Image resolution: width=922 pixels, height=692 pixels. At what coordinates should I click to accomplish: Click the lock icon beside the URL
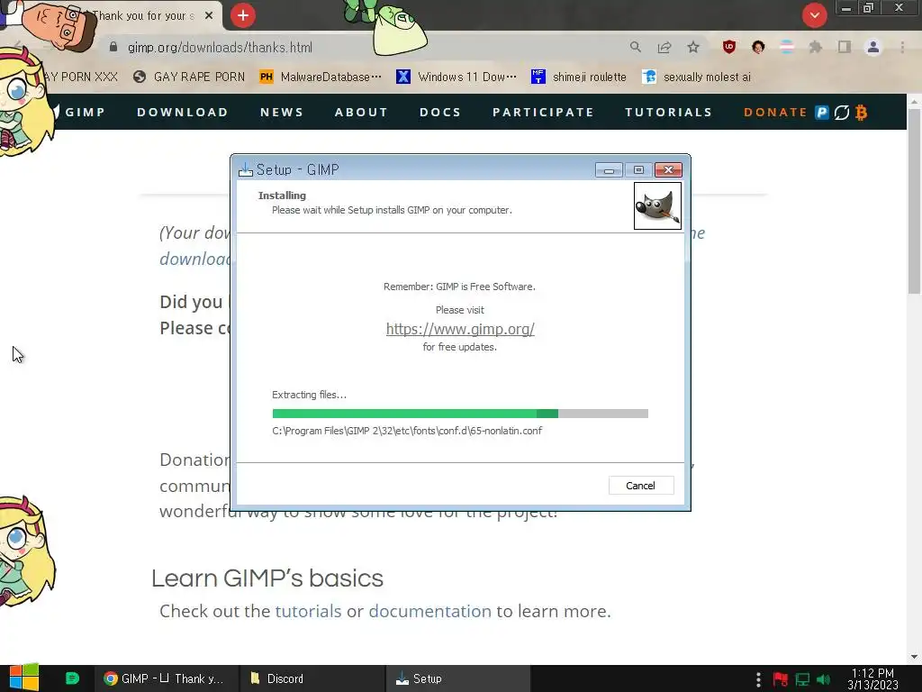click(113, 47)
